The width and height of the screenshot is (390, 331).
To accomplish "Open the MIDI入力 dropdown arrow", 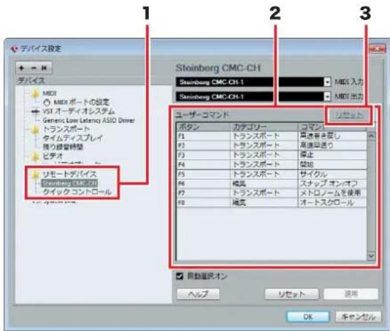I will (328, 82).
